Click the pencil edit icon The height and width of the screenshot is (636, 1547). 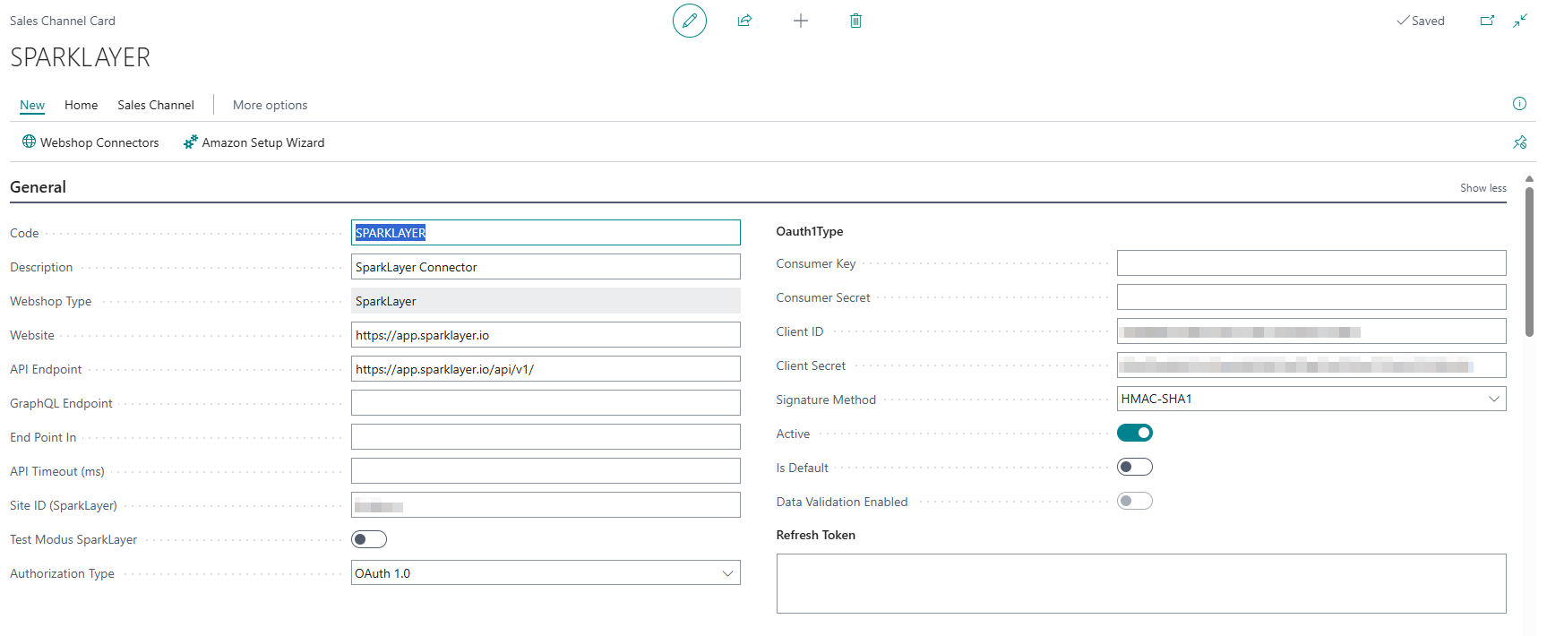[x=690, y=21]
